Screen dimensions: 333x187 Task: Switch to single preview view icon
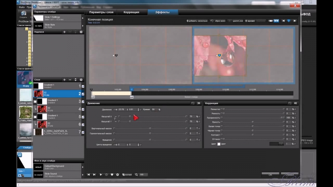click(x=271, y=21)
